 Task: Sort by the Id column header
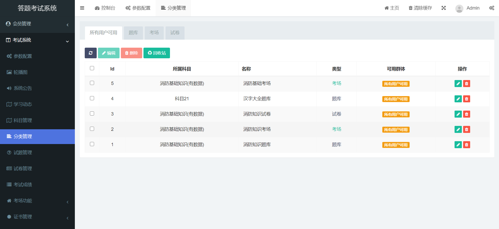point(112,69)
